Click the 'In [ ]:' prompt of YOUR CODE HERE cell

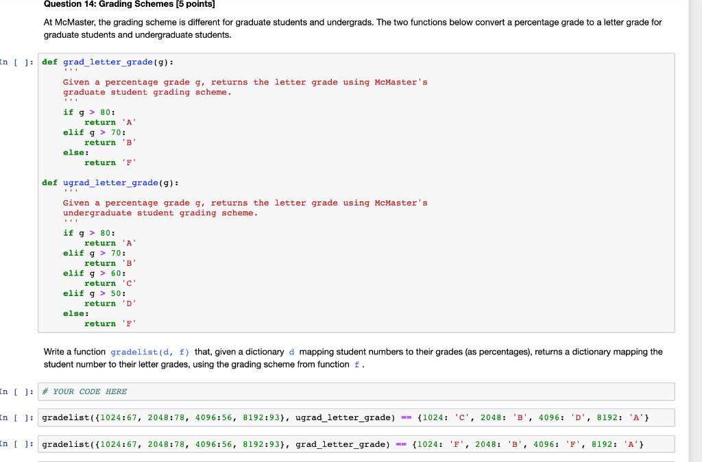(17, 391)
